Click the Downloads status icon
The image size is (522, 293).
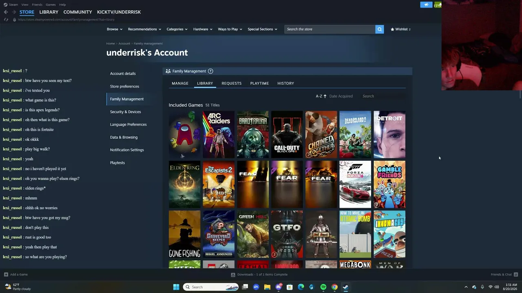click(x=233, y=275)
